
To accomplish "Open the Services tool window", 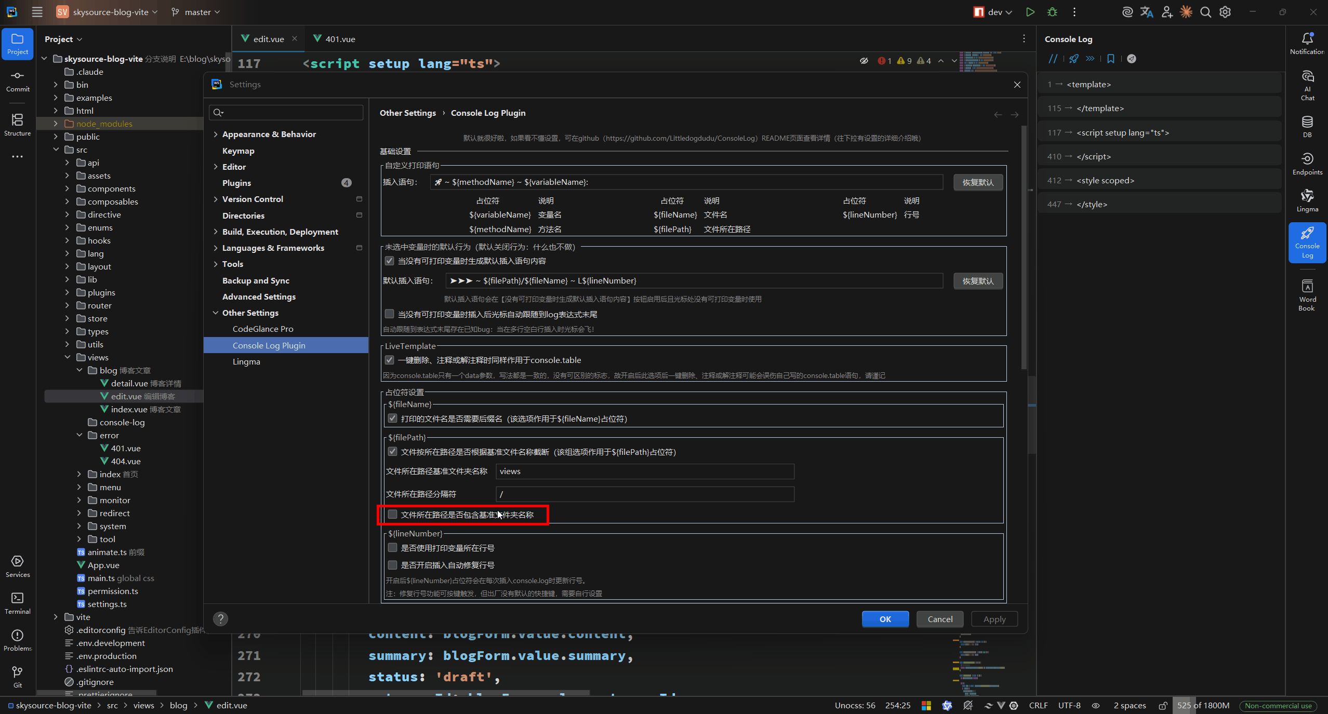I will pyautogui.click(x=18, y=566).
